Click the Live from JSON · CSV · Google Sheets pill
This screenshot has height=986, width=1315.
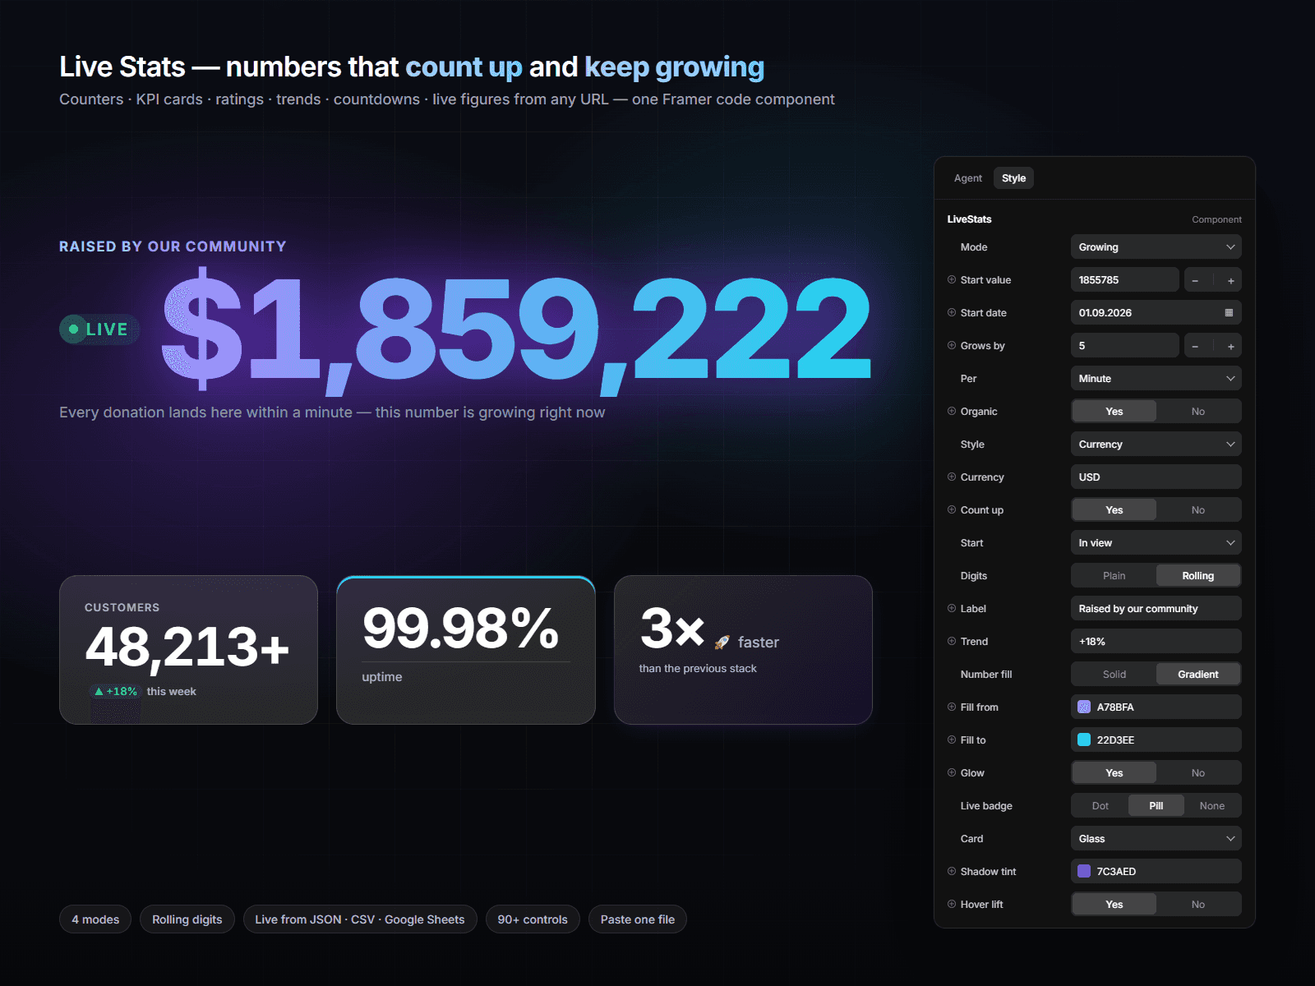coord(360,919)
